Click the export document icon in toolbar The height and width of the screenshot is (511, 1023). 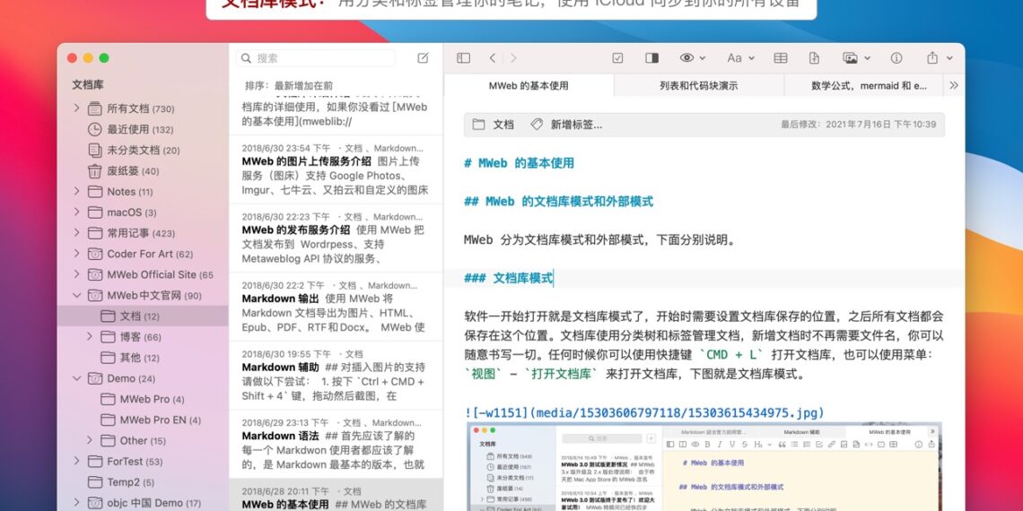814,58
